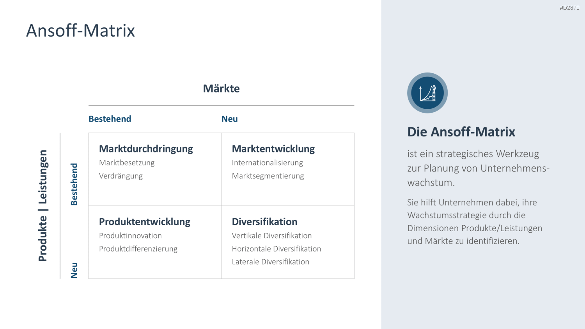
Task: Select the 'Marktentwicklung' quadrant heading
Action: click(273, 149)
